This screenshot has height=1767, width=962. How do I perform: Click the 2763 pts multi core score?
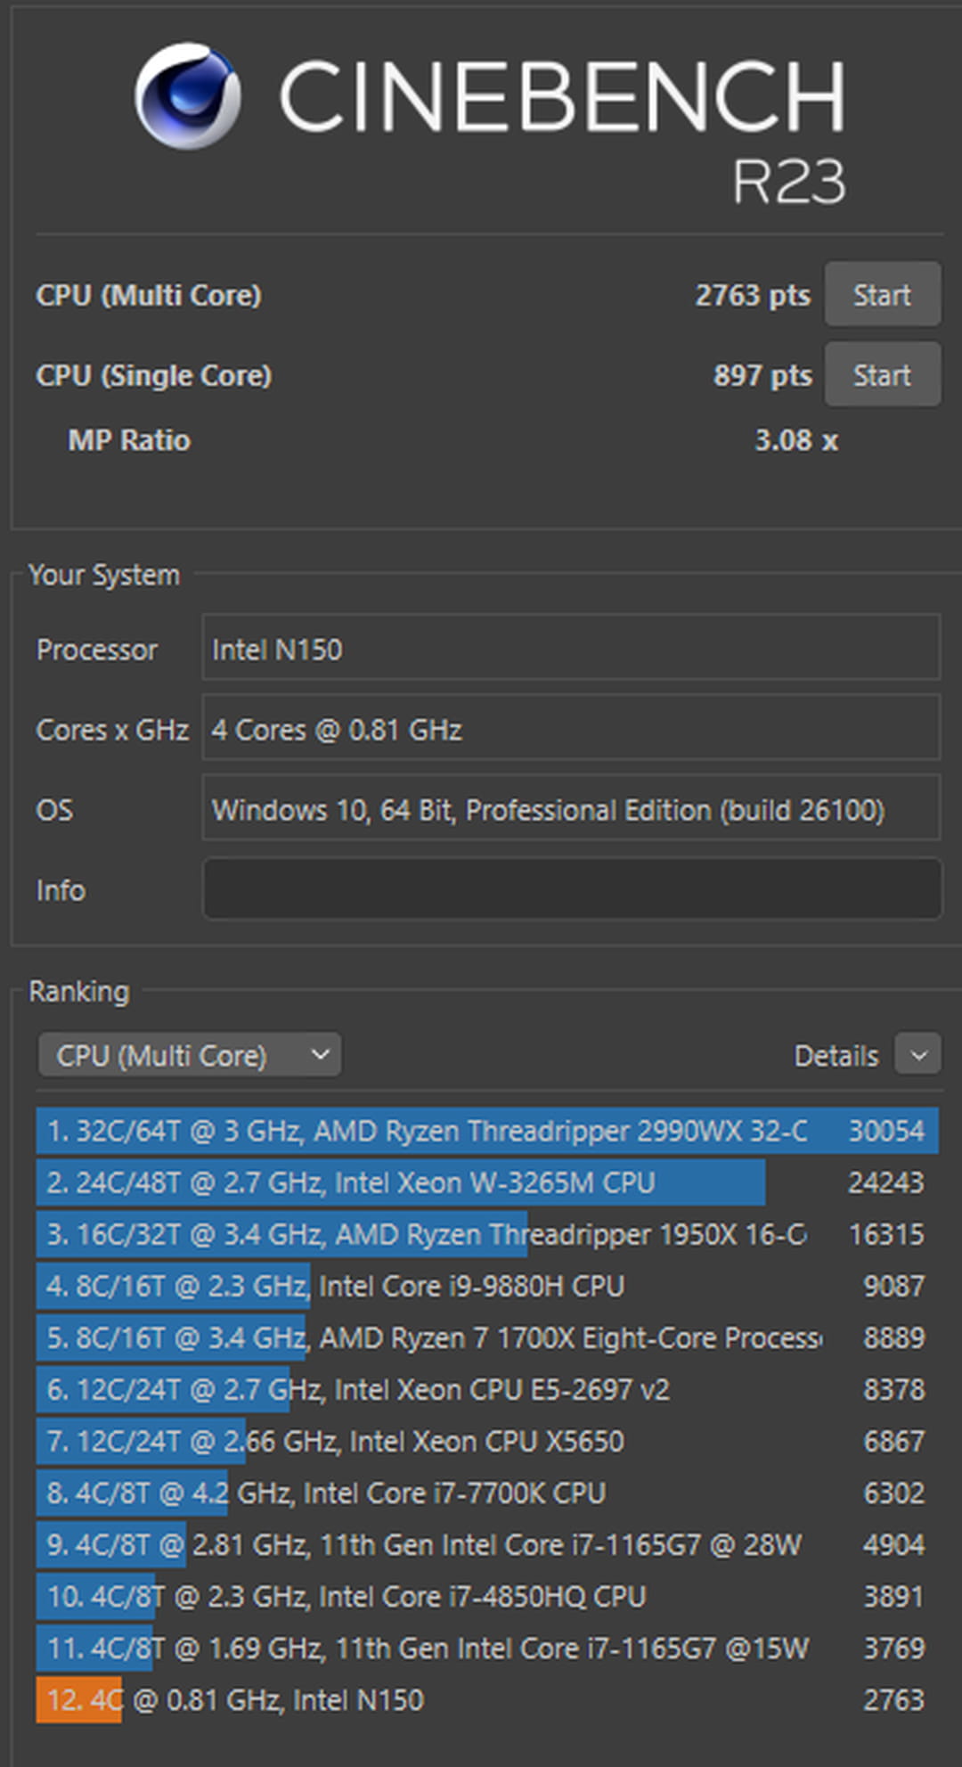click(753, 295)
